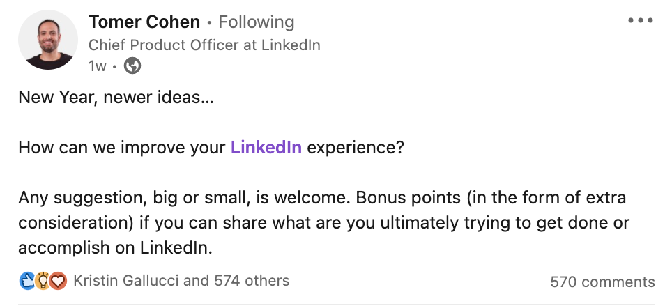Click the Following label beside the name
The height and width of the screenshot is (308, 672).
click(x=256, y=22)
